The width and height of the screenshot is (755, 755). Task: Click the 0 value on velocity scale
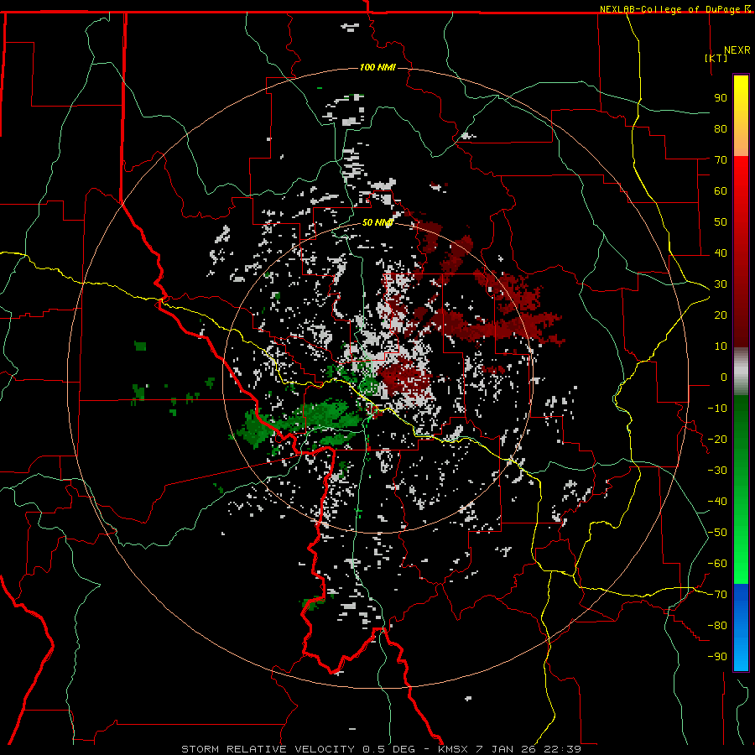pos(724,377)
